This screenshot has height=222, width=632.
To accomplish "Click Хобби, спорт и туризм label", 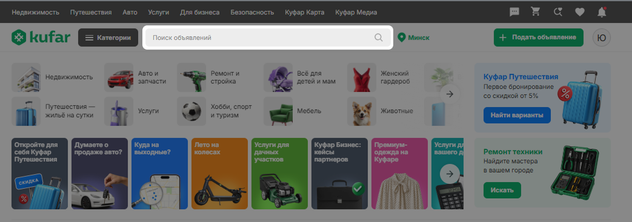I will click(x=231, y=111).
